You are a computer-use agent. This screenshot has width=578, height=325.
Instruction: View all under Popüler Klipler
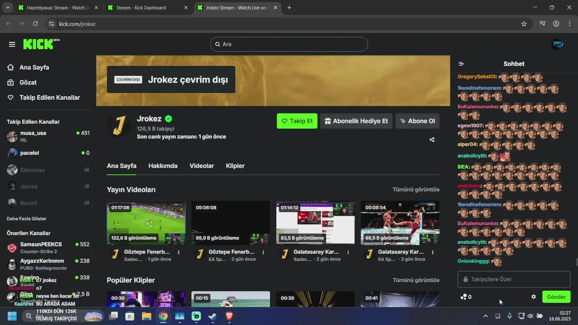[x=416, y=280]
